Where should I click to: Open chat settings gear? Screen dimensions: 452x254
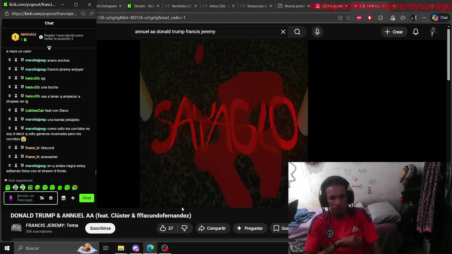[73, 198]
